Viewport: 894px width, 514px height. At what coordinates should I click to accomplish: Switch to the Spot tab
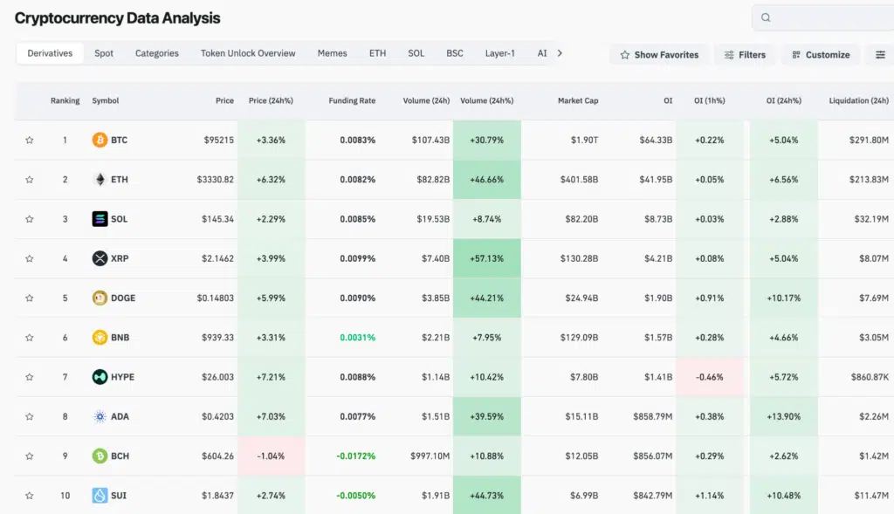click(x=104, y=53)
